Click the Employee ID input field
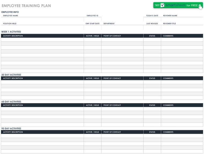 click(x=92, y=20)
